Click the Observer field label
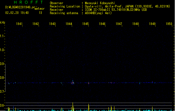 click(56, 3)
